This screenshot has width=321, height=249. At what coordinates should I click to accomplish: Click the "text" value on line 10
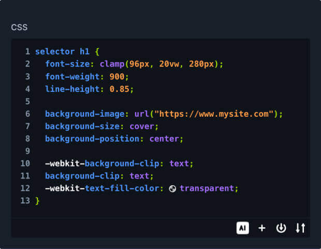click(x=179, y=163)
